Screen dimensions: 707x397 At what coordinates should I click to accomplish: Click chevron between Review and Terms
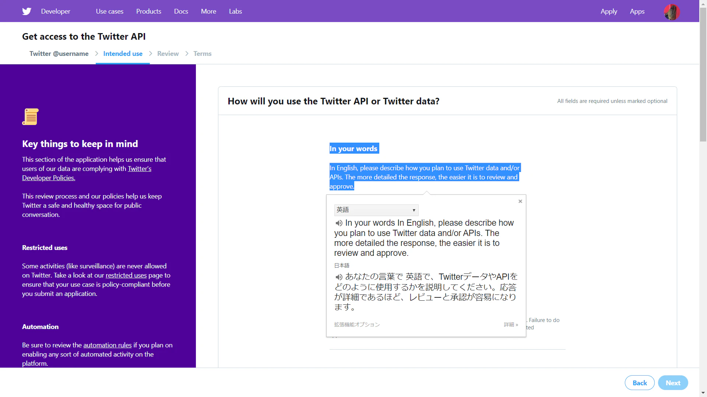187,54
